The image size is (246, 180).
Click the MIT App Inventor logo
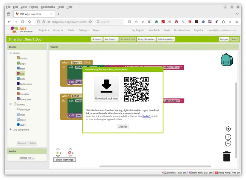21,30
